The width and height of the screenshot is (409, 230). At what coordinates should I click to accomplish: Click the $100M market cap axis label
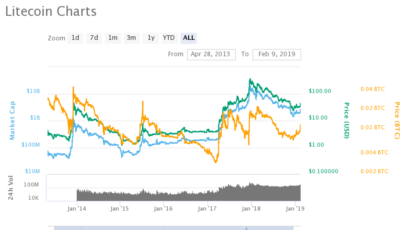pyautogui.click(x=31, y=145)
